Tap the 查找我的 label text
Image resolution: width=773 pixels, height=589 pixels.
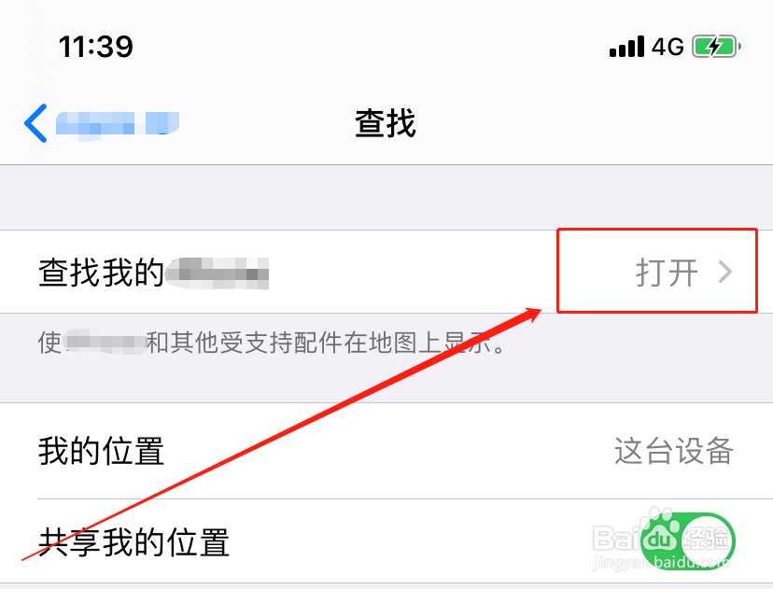(101, 272)
